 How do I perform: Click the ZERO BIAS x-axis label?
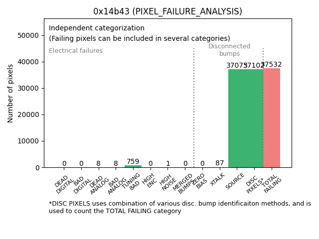pos(200,181)
